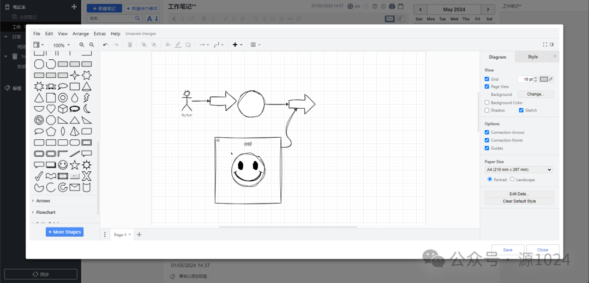Choose the water drop shape
Image resolution: width=589 pixels, height=283 pixels.
pyautogui.click(x=75, y=98)
